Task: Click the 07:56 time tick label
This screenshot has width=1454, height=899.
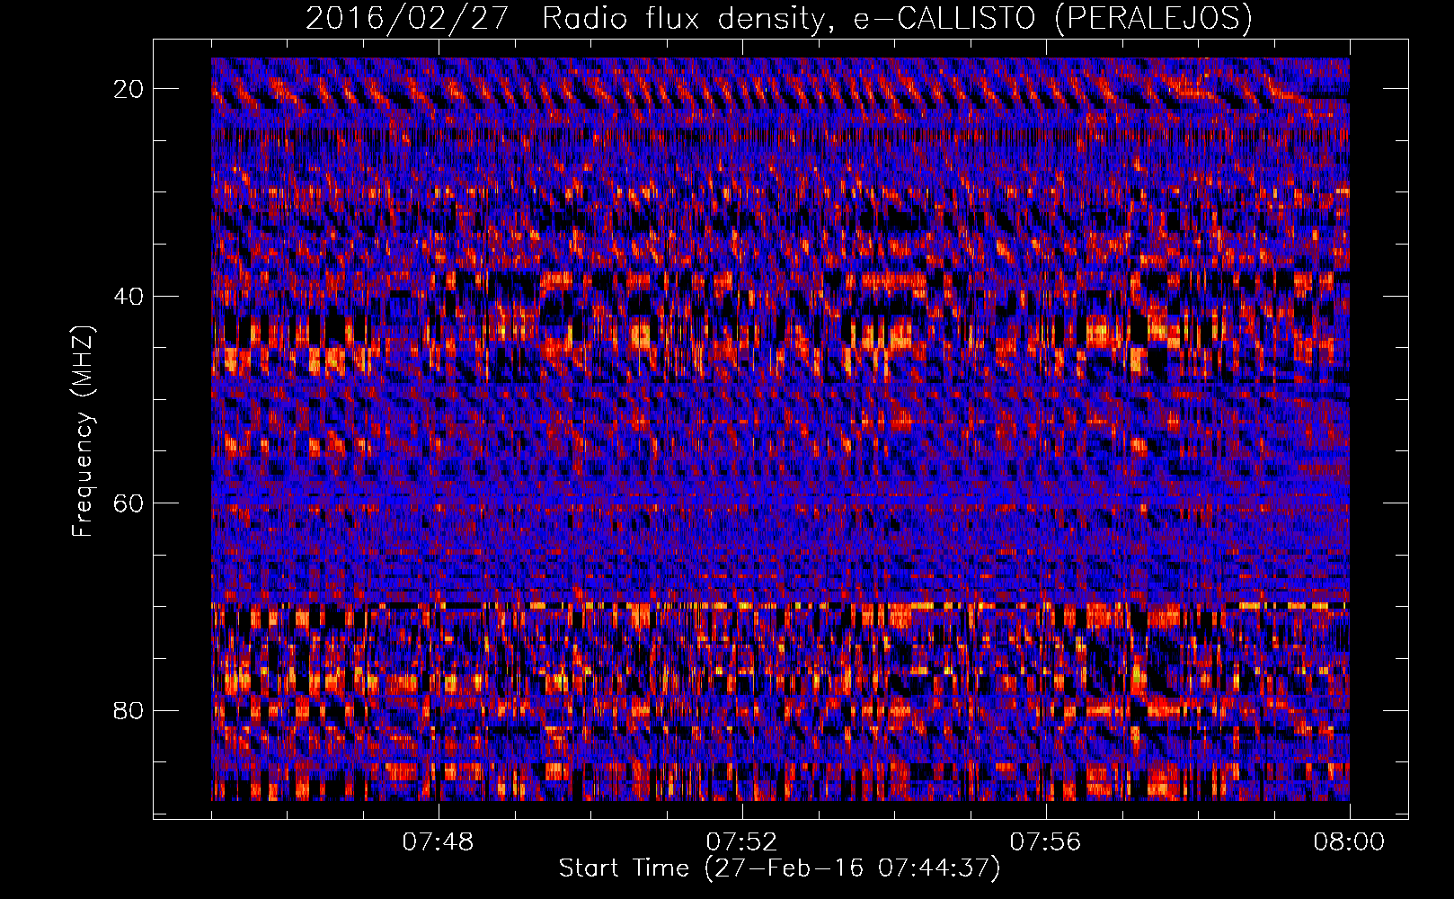Action: (1045, 842)
